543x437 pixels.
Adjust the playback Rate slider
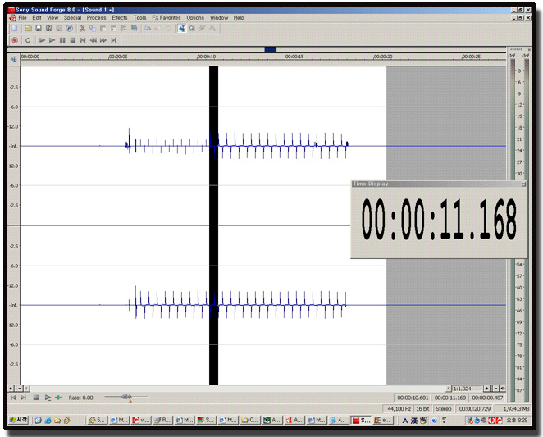[126, 397]
